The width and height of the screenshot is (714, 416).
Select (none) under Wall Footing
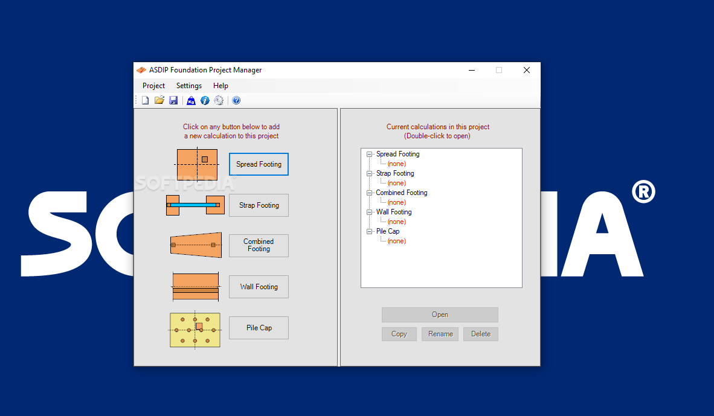click(397, 222)
